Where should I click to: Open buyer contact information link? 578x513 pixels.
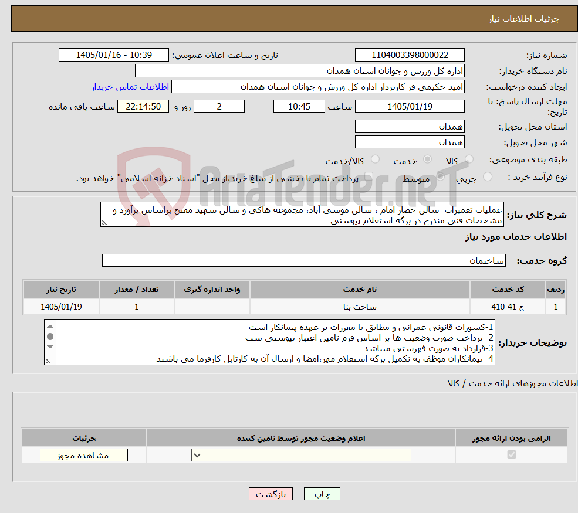(x=130, y=87)
